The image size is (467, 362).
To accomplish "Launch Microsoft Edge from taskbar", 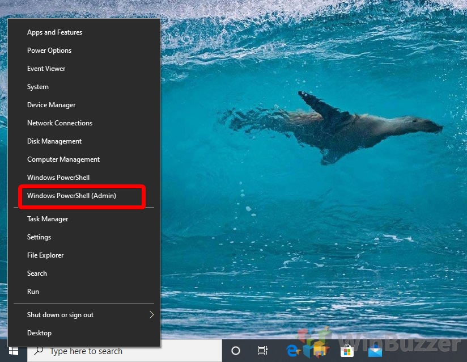I will 293,351.
